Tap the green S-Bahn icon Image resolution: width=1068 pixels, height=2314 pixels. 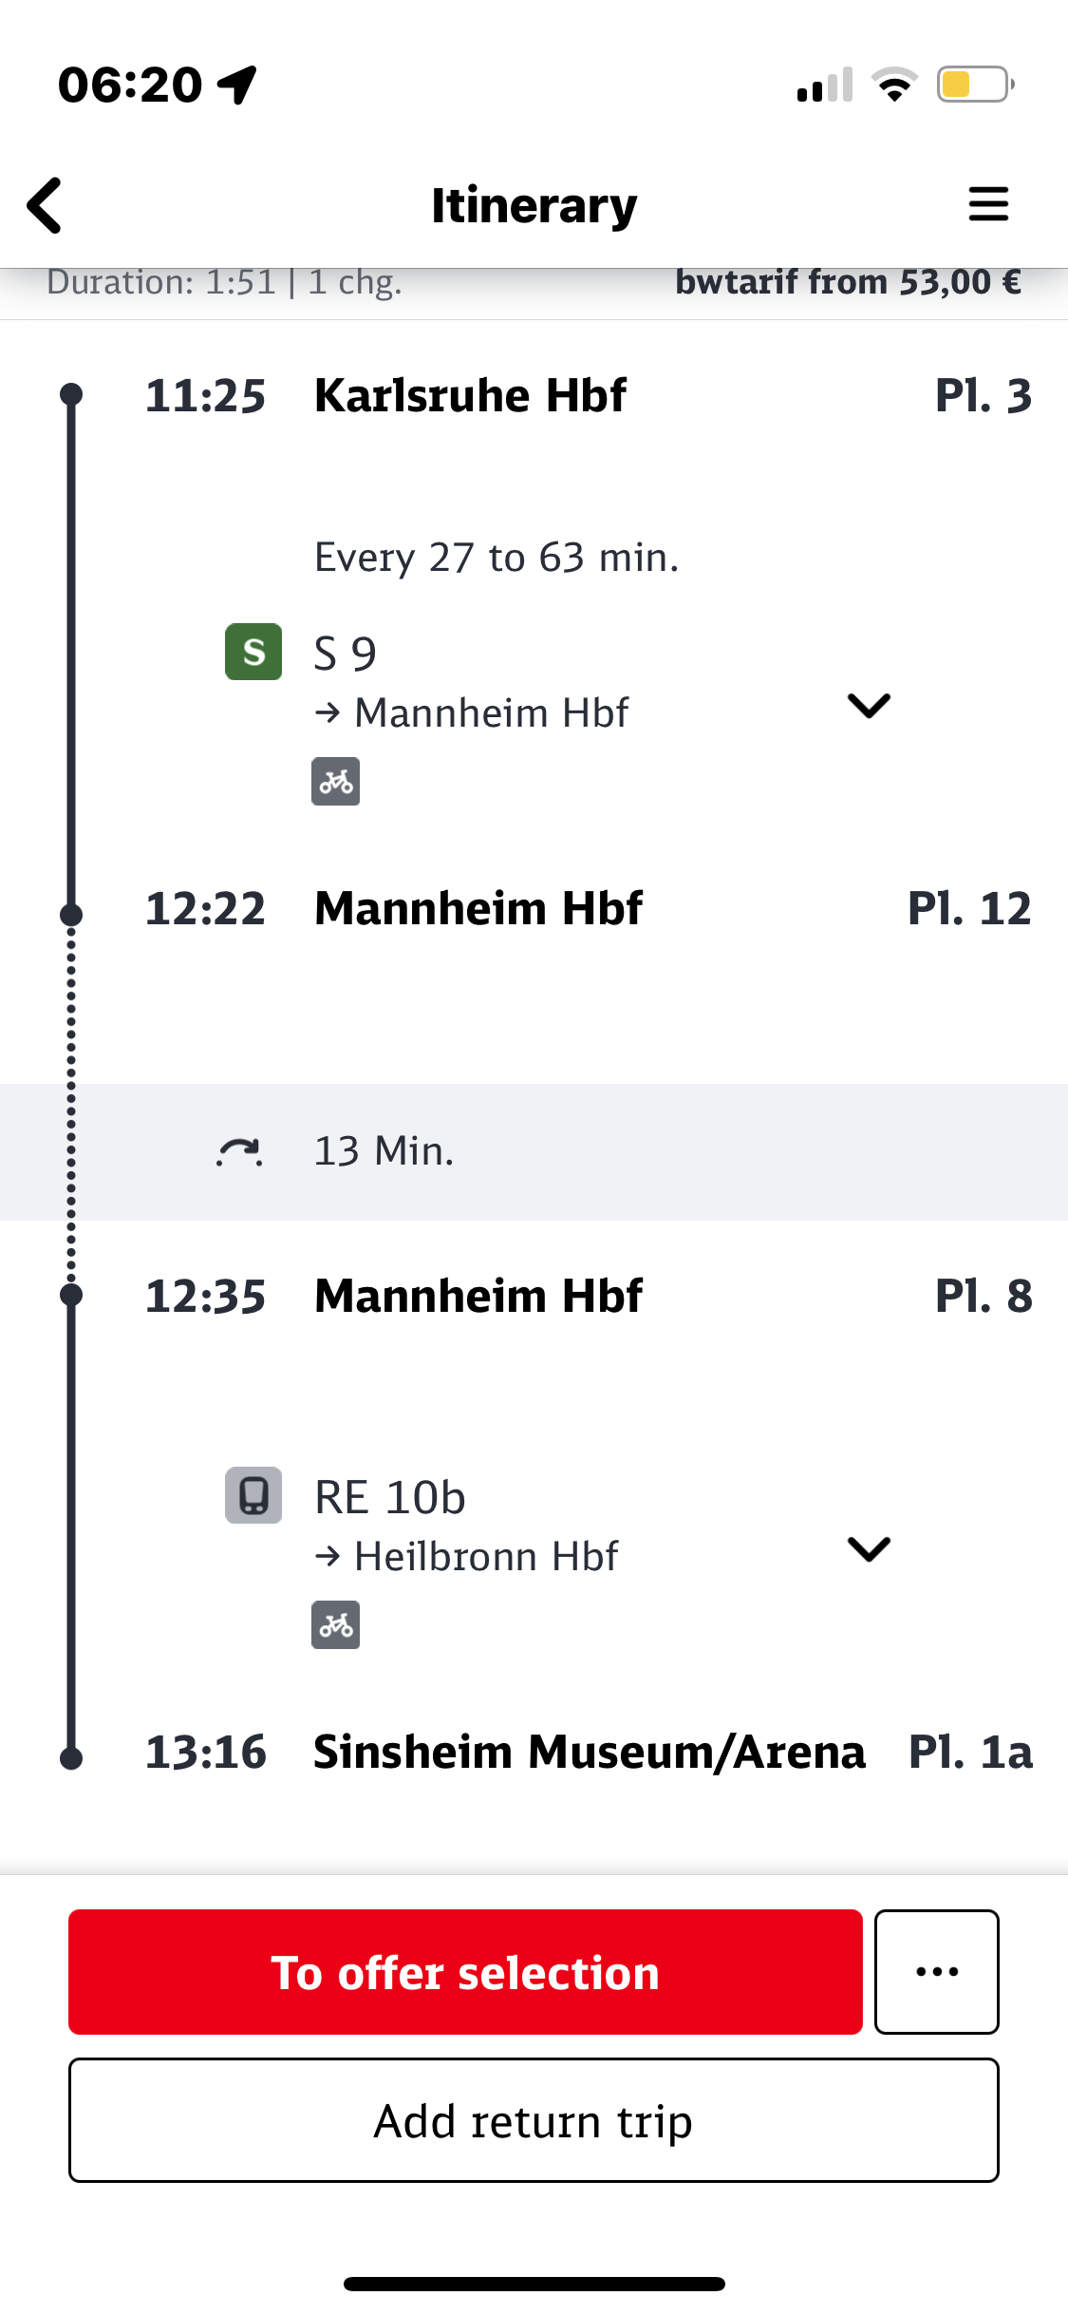(x=253, y=652)
